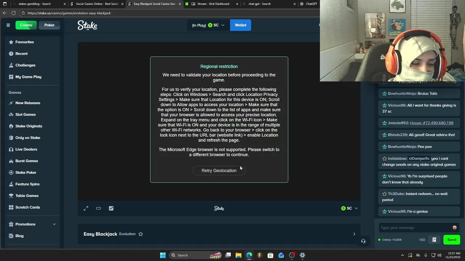
Task: Expand Easy Blackjack details chevron
Action: 354,234
